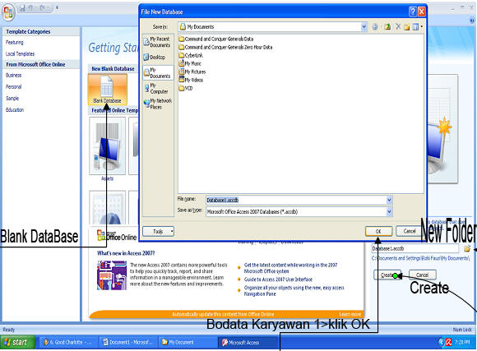This screenshot has height=351, width=477.
Task: Select the VCD folder
Action: [186, 88]
